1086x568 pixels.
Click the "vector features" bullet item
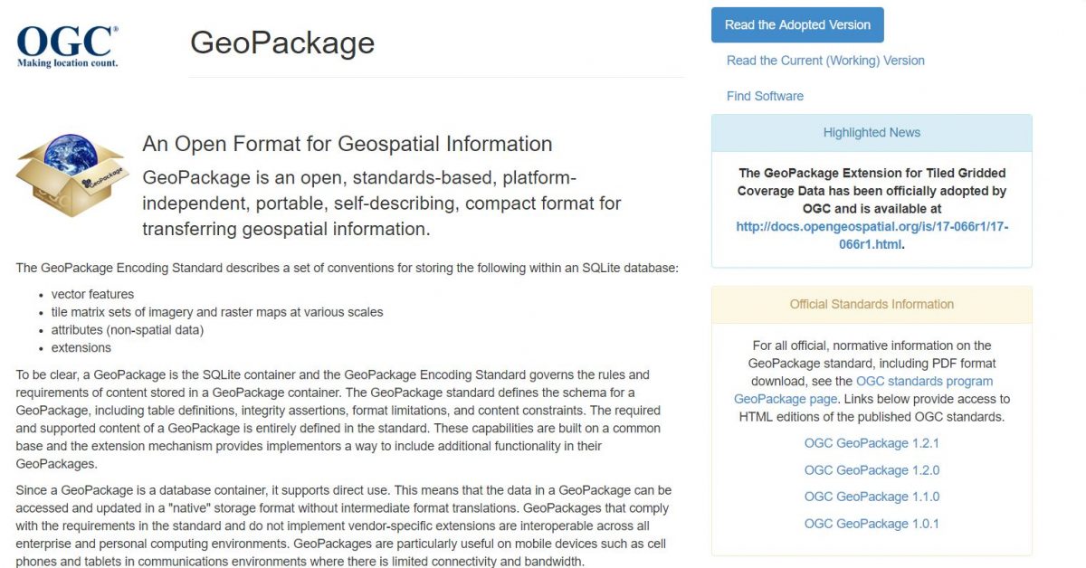[92, 294]
